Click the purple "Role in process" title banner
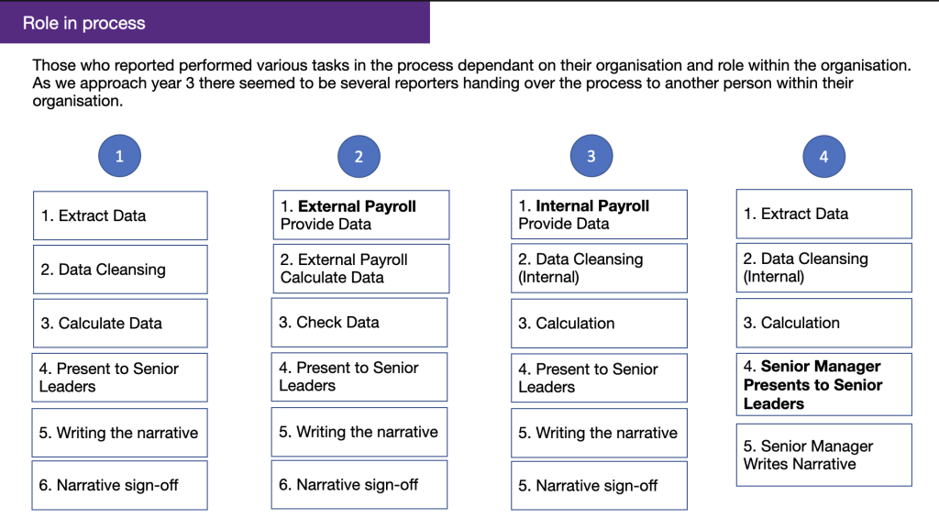Screen dimensions: 939x529 click(215, 23)
